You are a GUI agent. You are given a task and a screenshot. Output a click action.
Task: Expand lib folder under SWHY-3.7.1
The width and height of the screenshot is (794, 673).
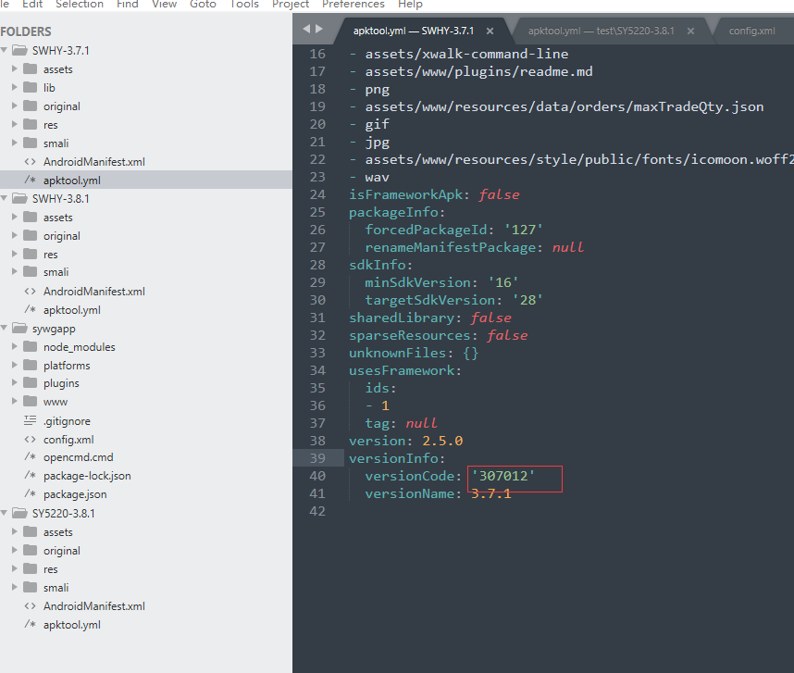[x=15, y=87]
